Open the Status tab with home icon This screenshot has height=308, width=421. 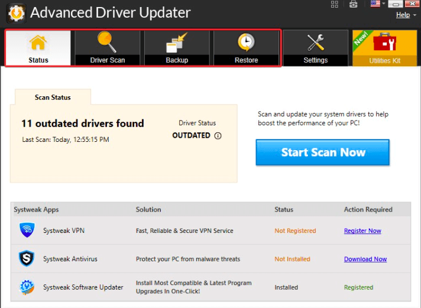coord(38,48)
